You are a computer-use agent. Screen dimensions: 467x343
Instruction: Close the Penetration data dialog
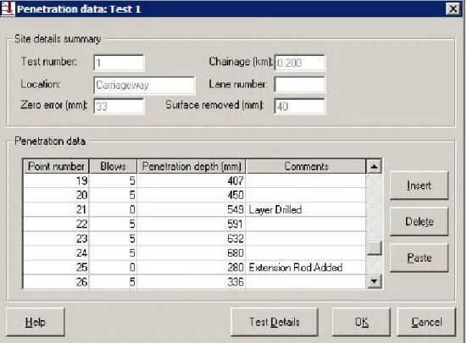(x=453, y=9)
